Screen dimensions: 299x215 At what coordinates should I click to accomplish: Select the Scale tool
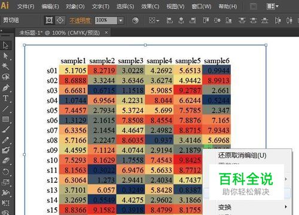click(x=5, y=182)
